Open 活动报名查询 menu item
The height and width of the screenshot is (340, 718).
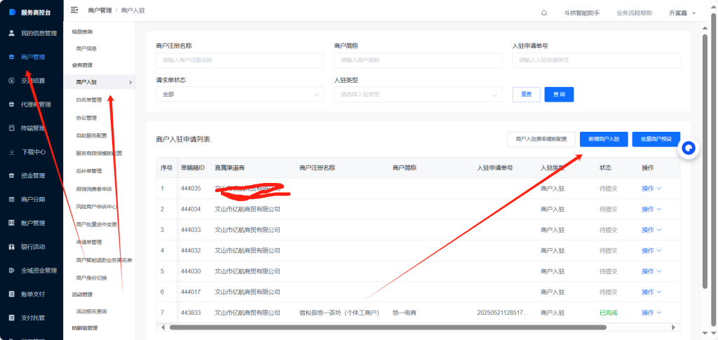click(92, 311)
